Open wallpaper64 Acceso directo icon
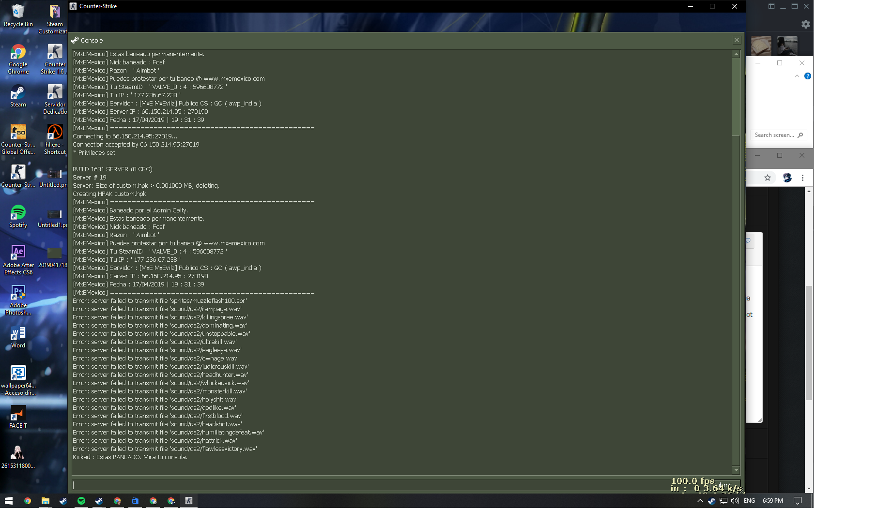 [x=18, y=381]
